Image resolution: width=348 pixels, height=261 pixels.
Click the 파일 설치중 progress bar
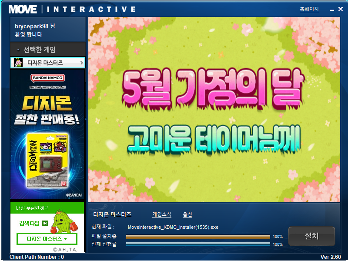[x=198, y=237]
